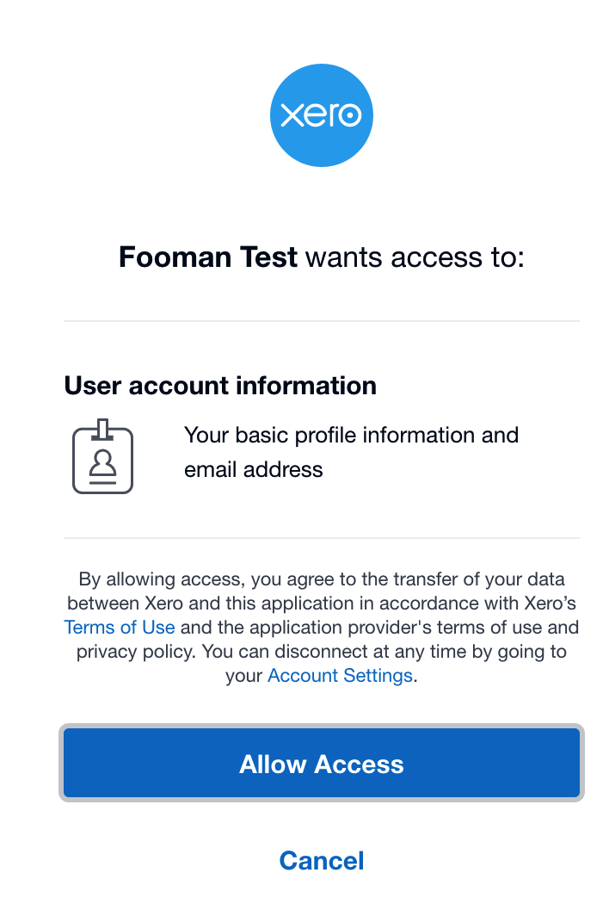Click divider line under the heading
Viewport: 609px width, 916px height.
[321, 321]
